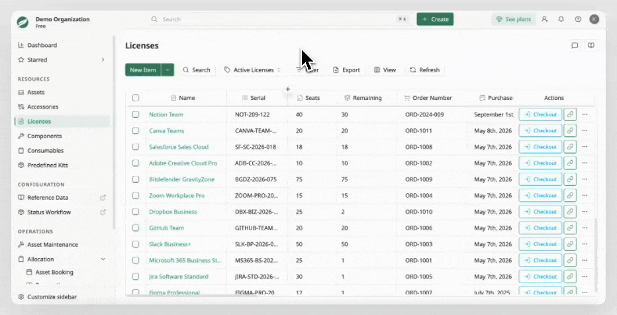
Task: Check the Salesforce Sales Cloud row checkbox
Action: click(135, 147)
